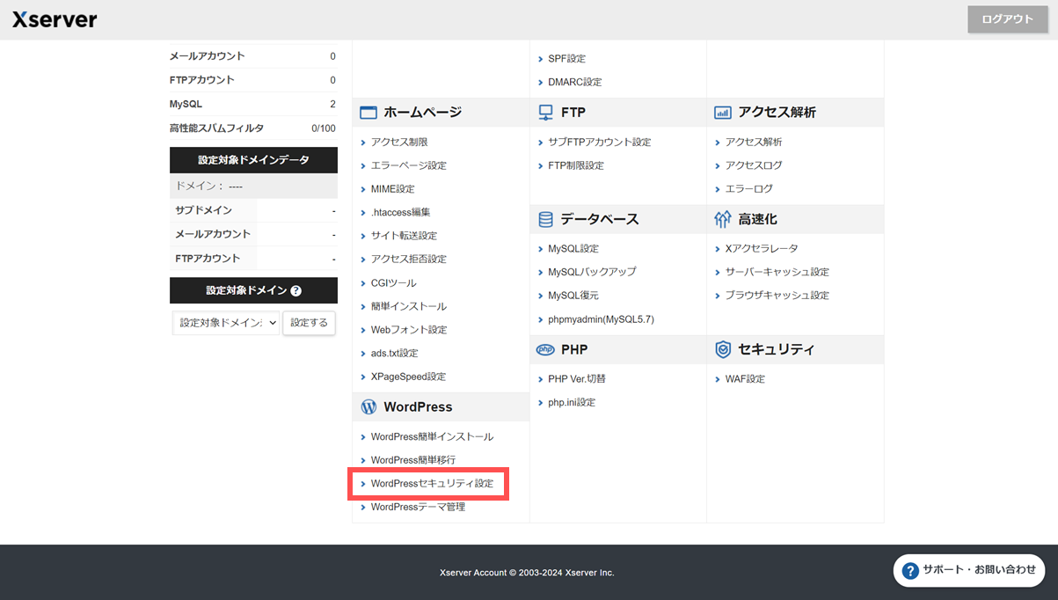This screenshot has width=1058, height=600.
Task: Click the ホームページ section window icon
Action: pyautogui.click(x=368, y=113)
